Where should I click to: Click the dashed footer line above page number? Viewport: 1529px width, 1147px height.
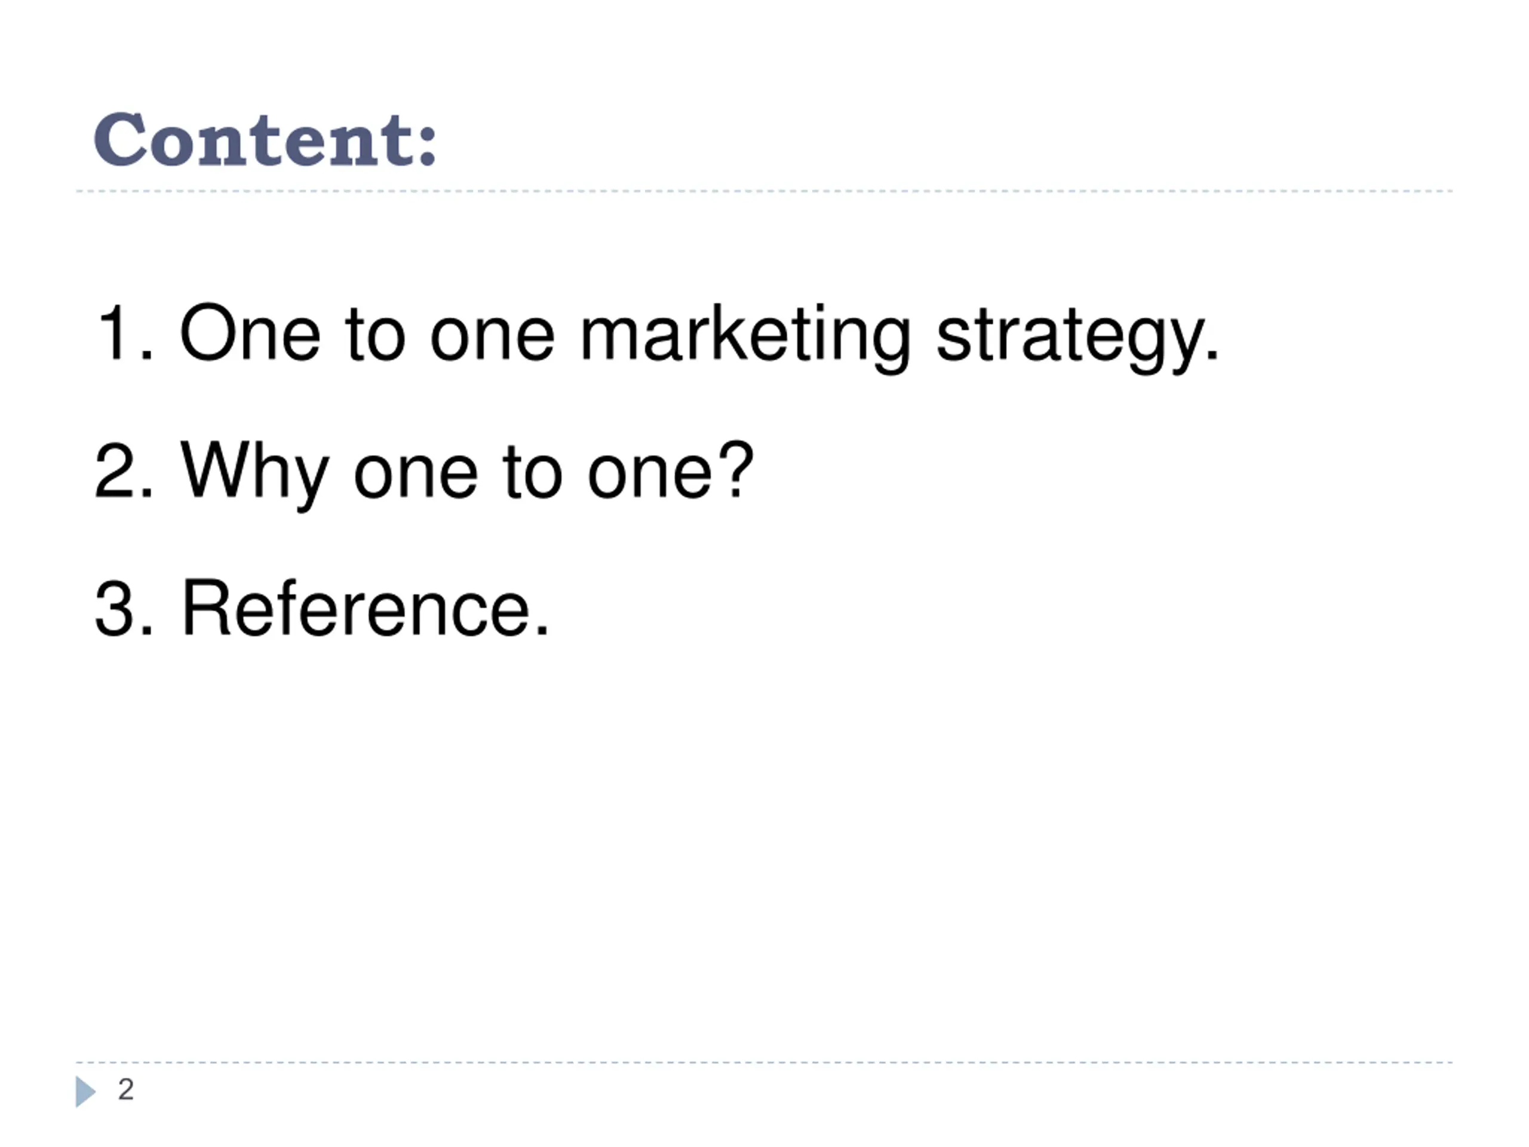[764, 1062]
